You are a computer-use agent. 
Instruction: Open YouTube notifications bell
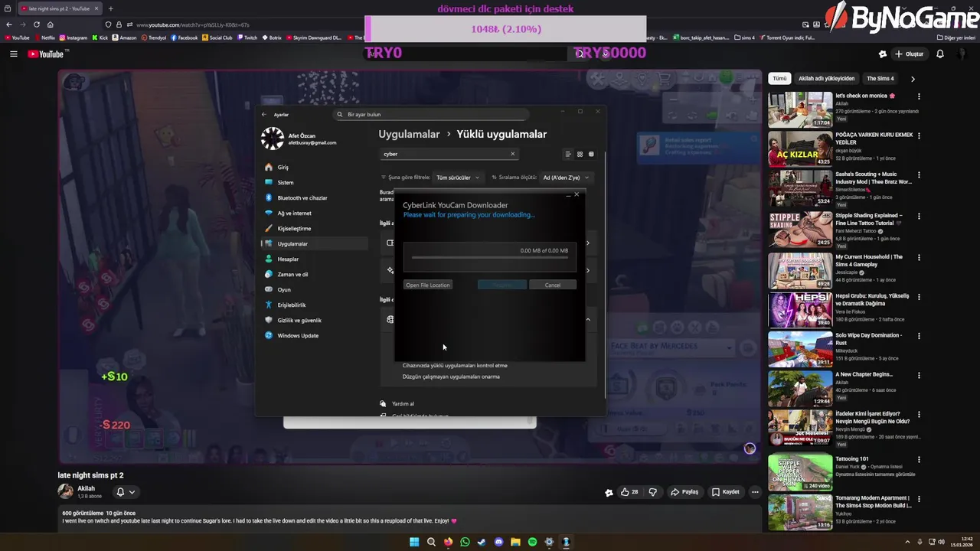click(940, 54)
